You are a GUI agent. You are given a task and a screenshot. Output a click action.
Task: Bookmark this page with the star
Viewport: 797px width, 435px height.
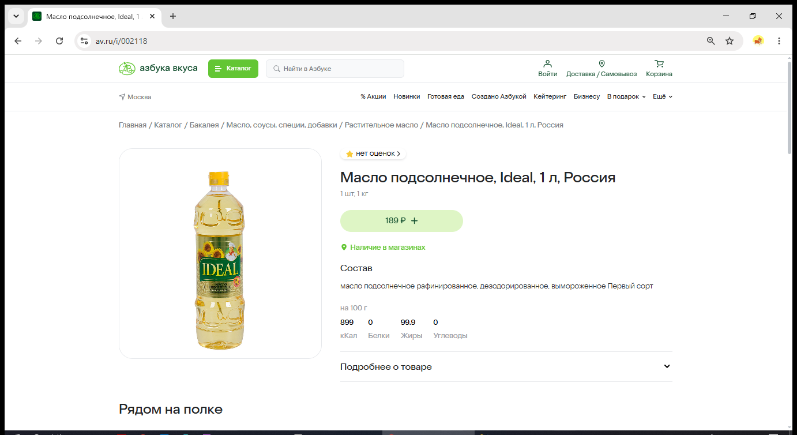pos(730,41)
